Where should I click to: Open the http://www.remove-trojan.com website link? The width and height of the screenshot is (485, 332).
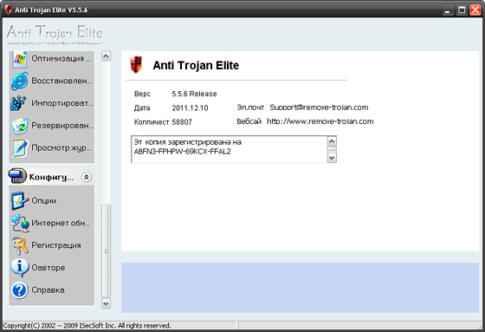[x=320, y=121]
